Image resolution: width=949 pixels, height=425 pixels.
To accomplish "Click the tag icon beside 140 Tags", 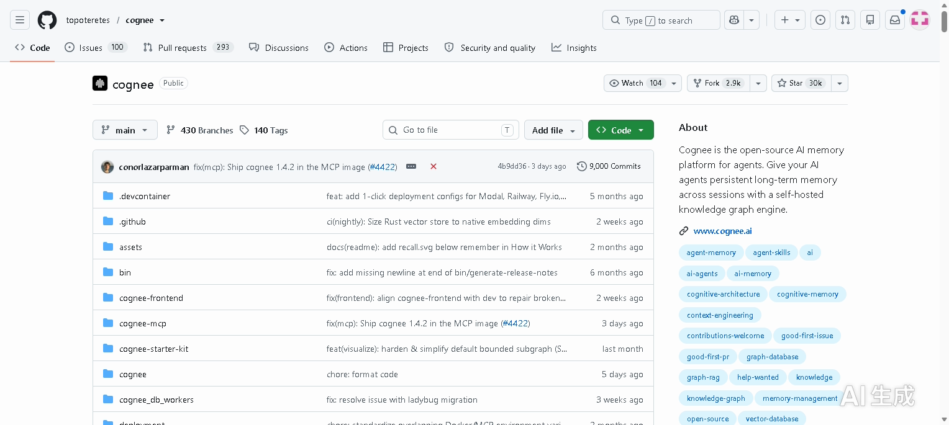I will pos(245,130).
